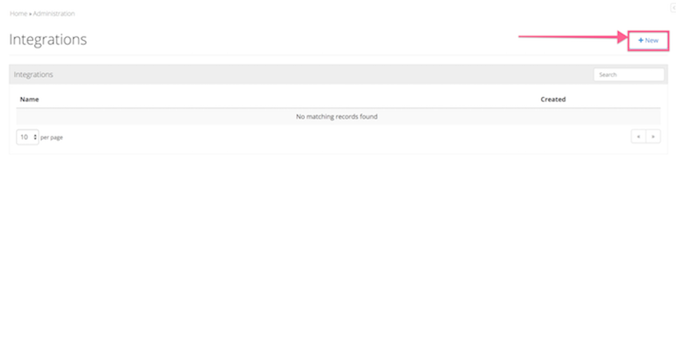Go to the Administration breadcrumb

coord(54,13)
